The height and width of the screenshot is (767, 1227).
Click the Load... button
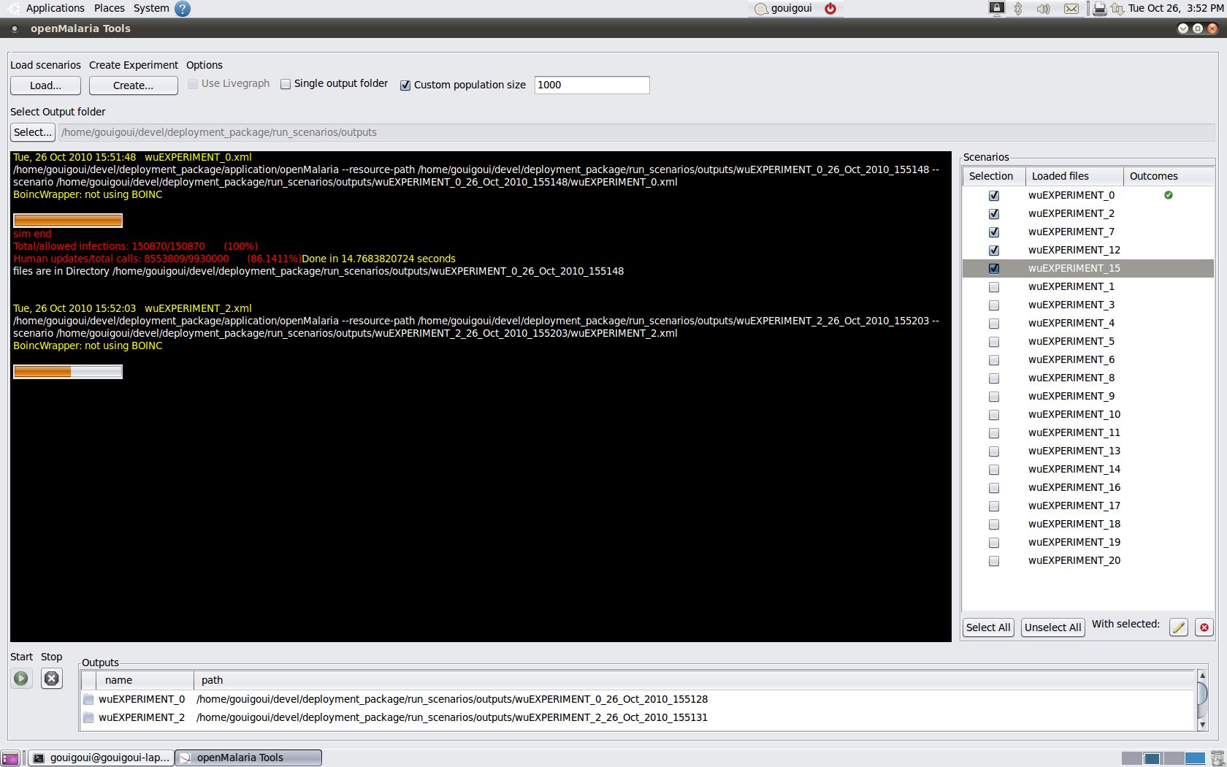tap(45, 85)
